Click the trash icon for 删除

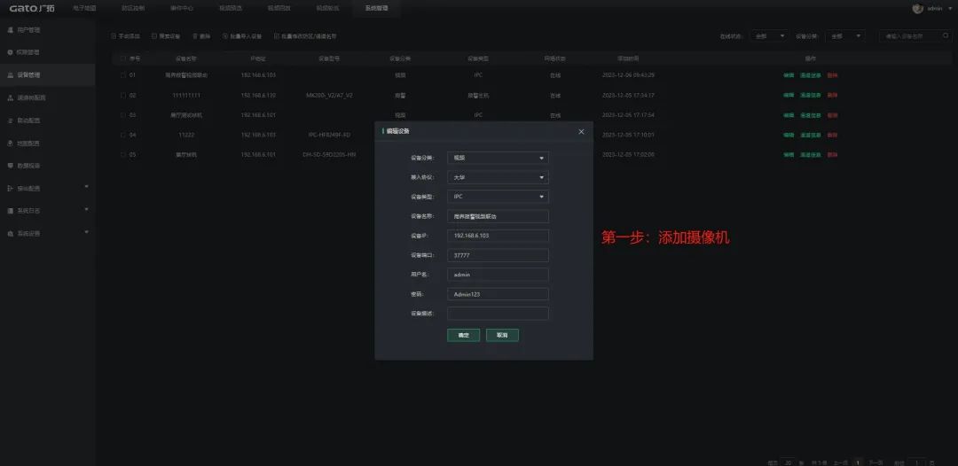click(195, 36)
